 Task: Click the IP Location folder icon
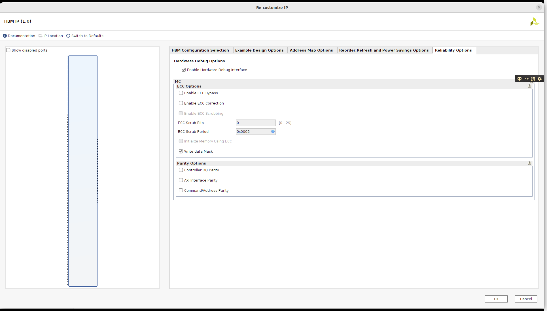click(41, 36)
